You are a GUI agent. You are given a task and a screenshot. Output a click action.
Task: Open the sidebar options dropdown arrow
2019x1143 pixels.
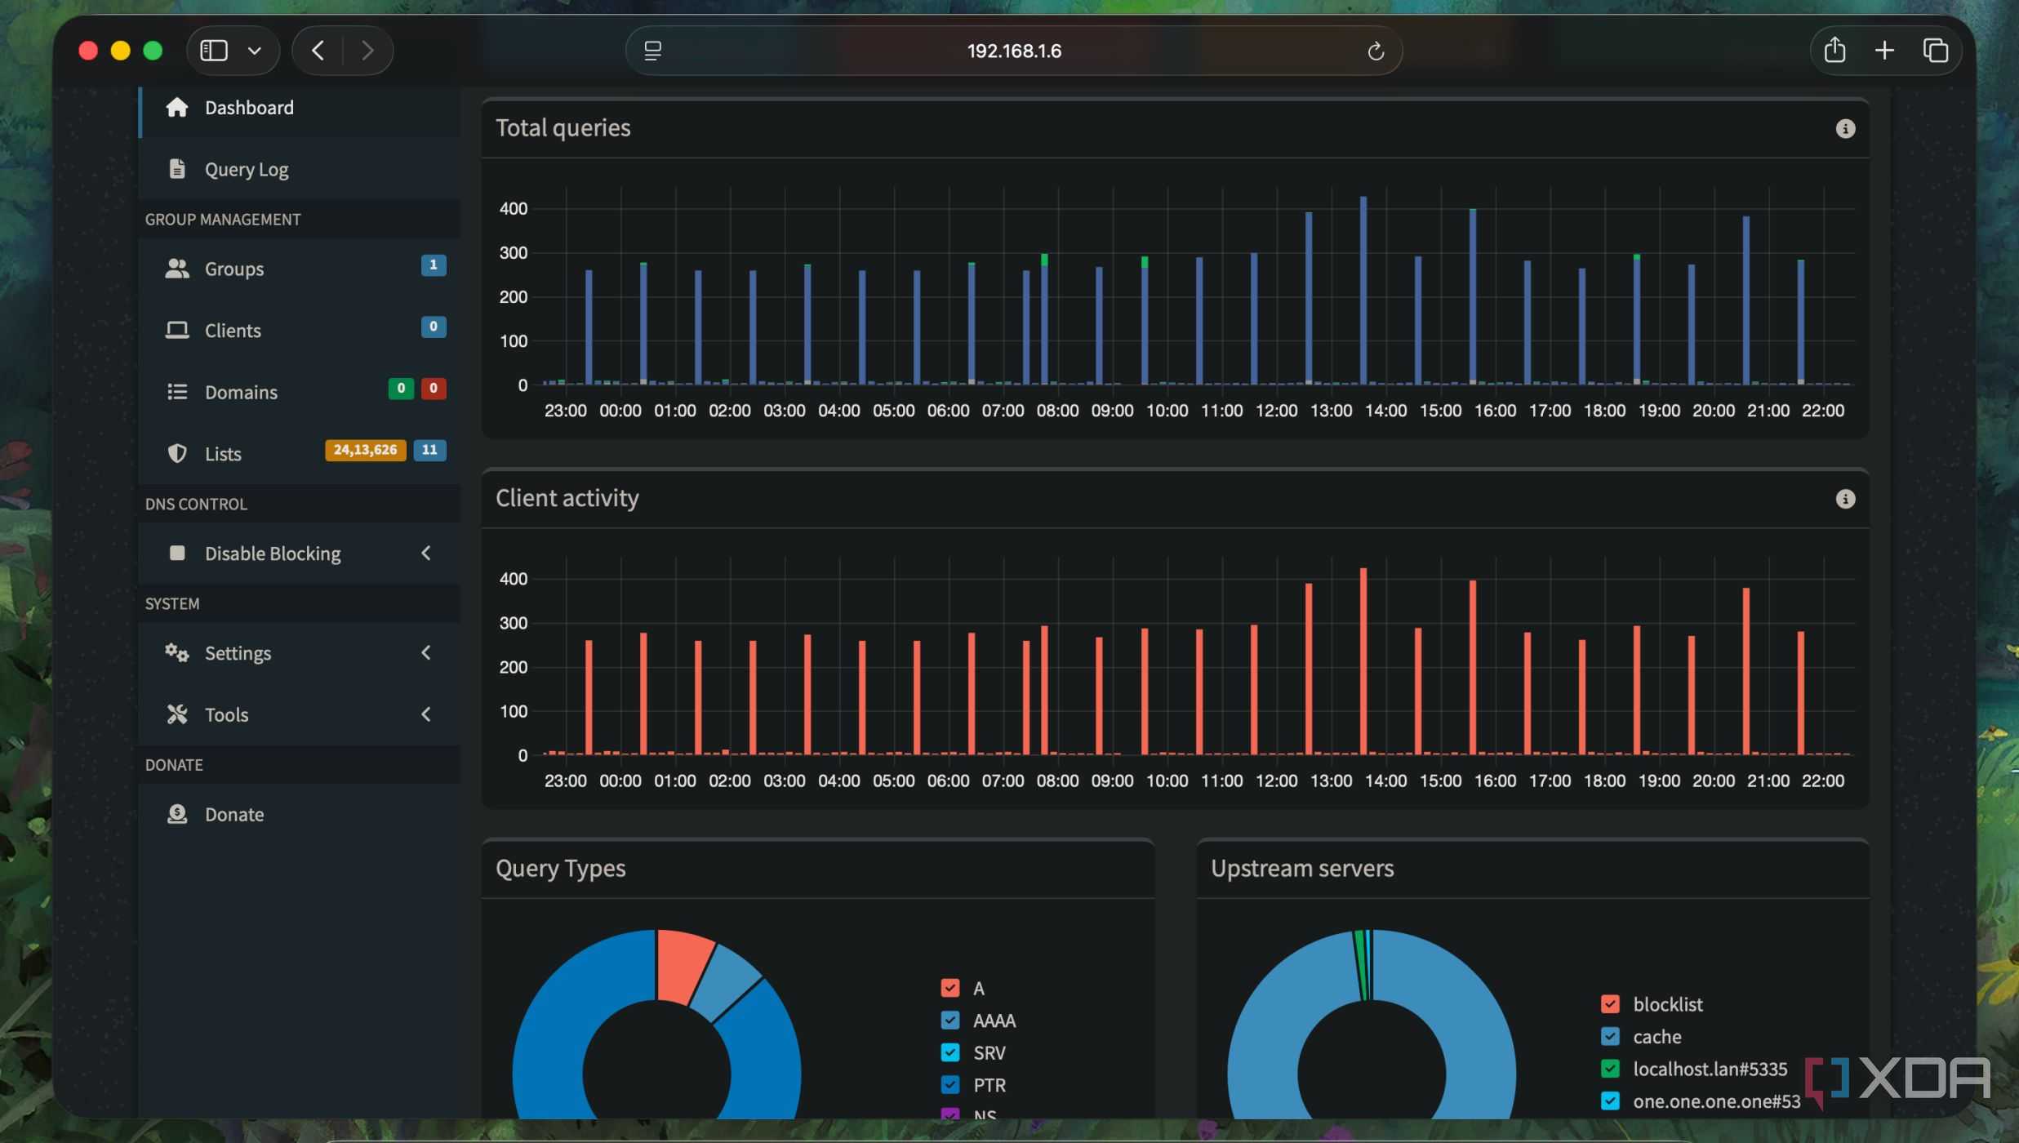255,51
